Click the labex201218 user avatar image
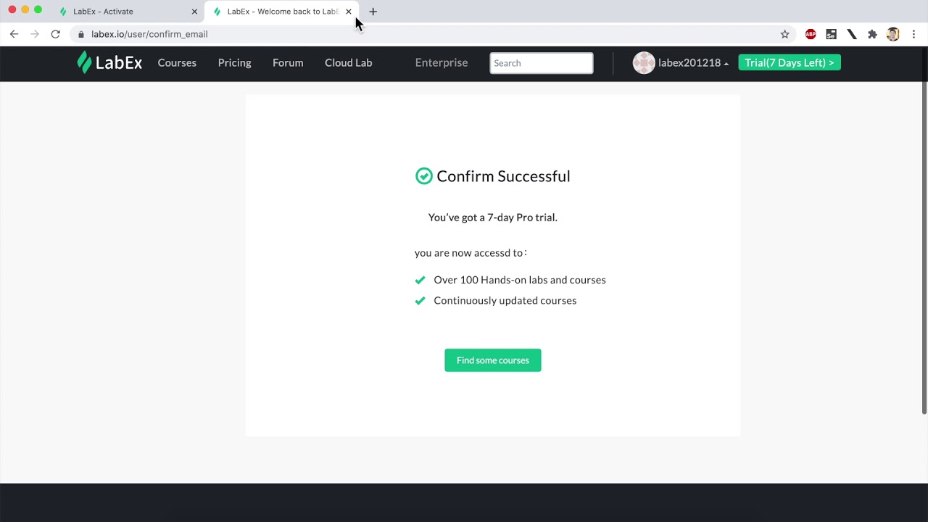Image resolution: width=928 pixels, height=522 pixels. (x=644, y=63)
